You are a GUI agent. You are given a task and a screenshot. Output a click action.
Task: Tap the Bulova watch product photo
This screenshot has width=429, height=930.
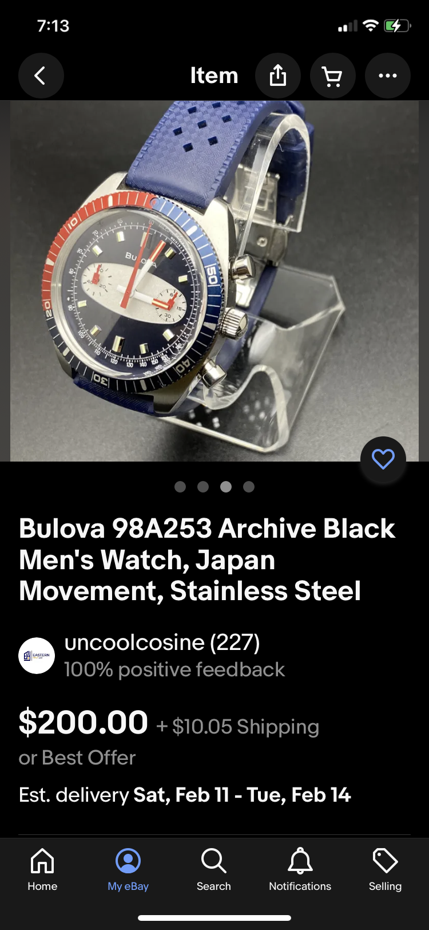click(214, 281)
